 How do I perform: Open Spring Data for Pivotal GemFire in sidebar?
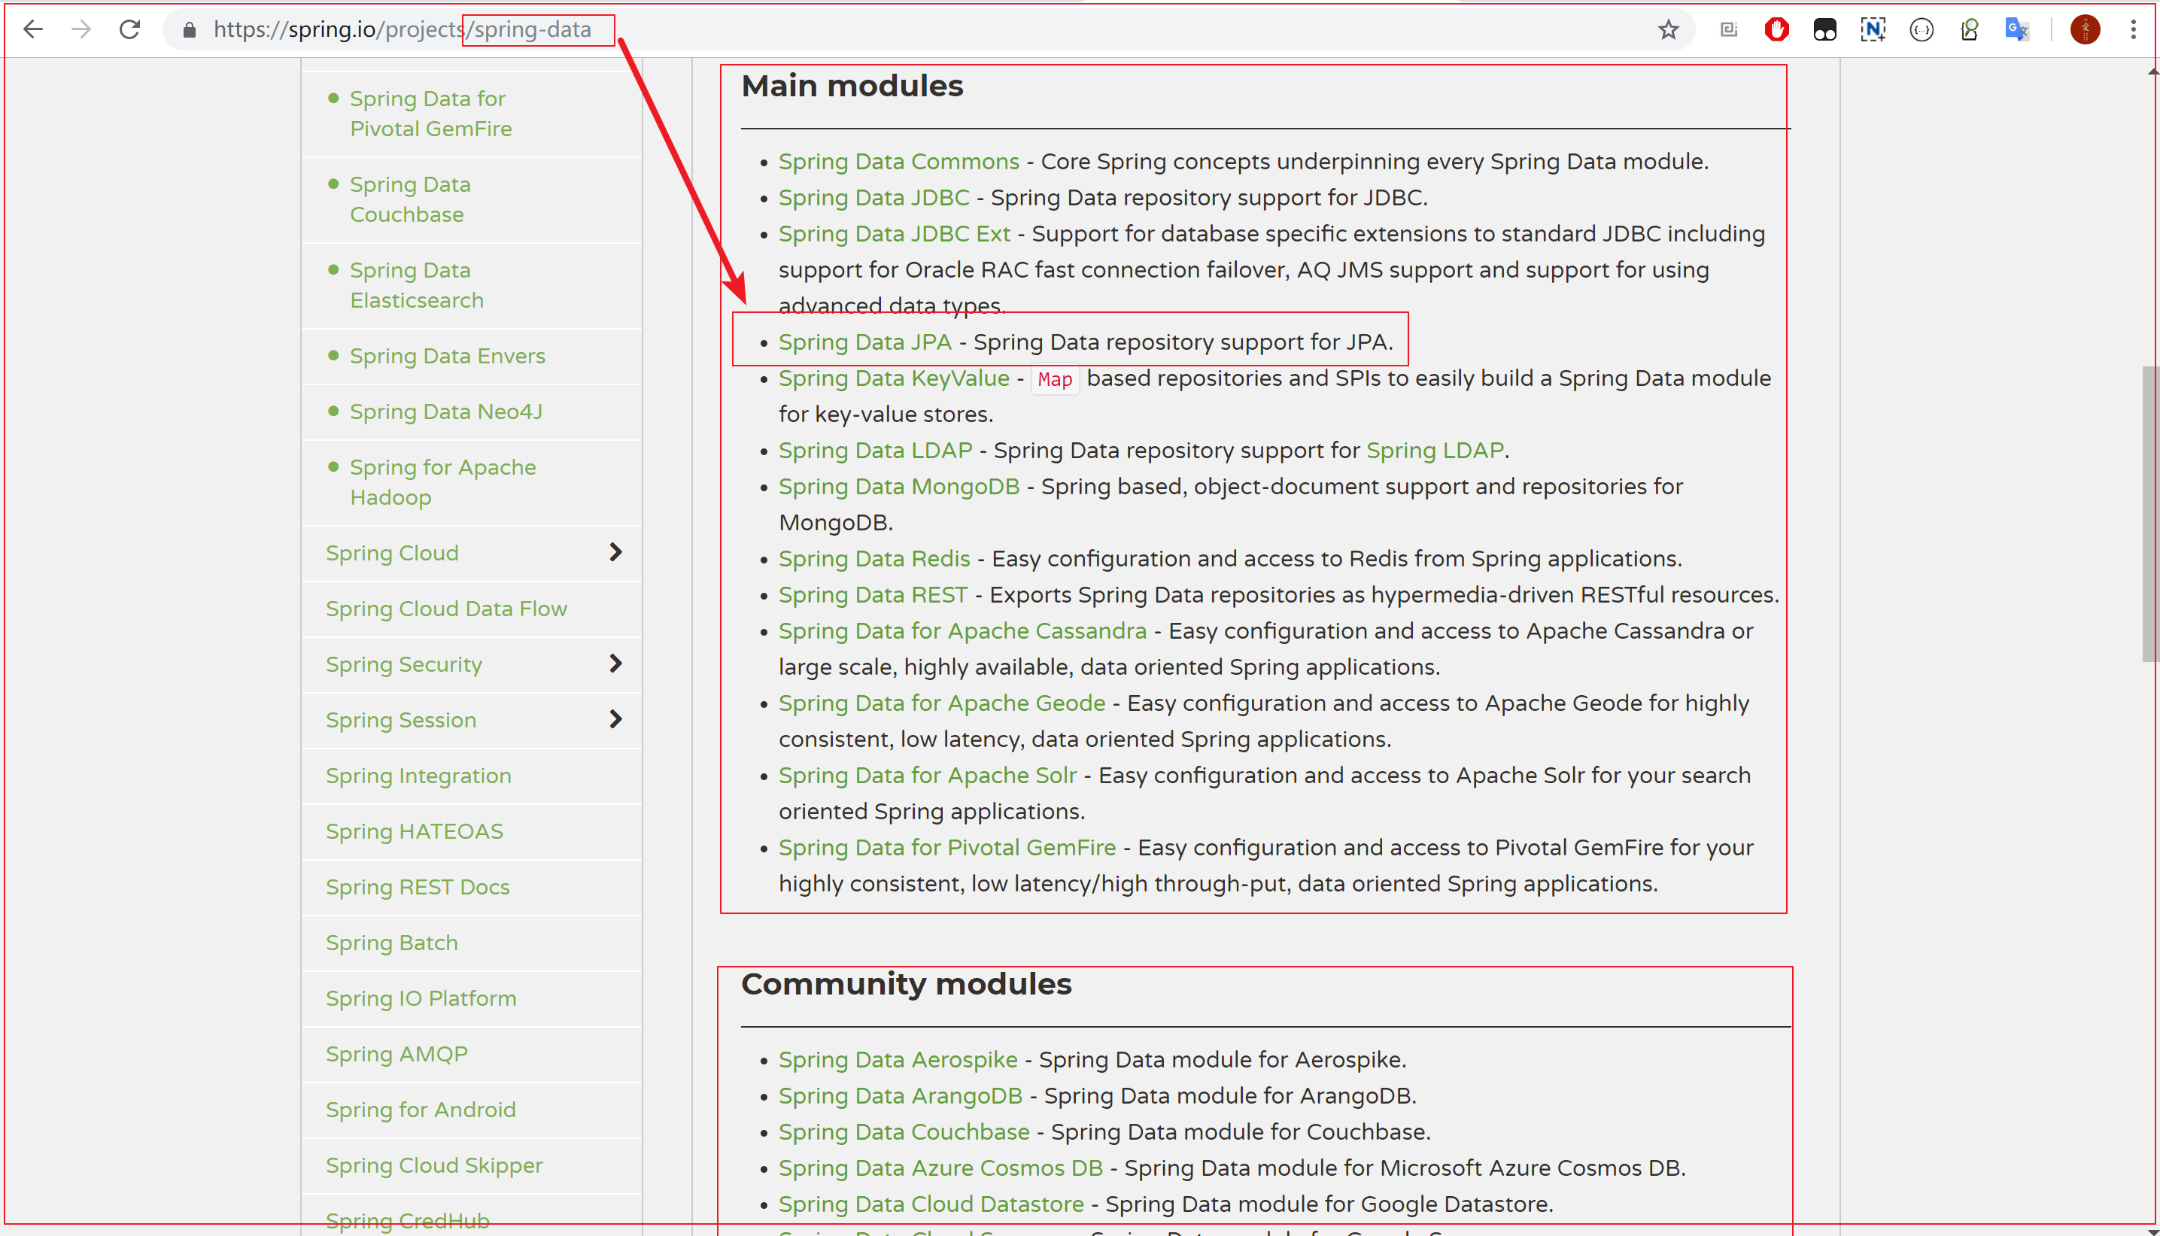pyautogui.click(x=431, y=114)
